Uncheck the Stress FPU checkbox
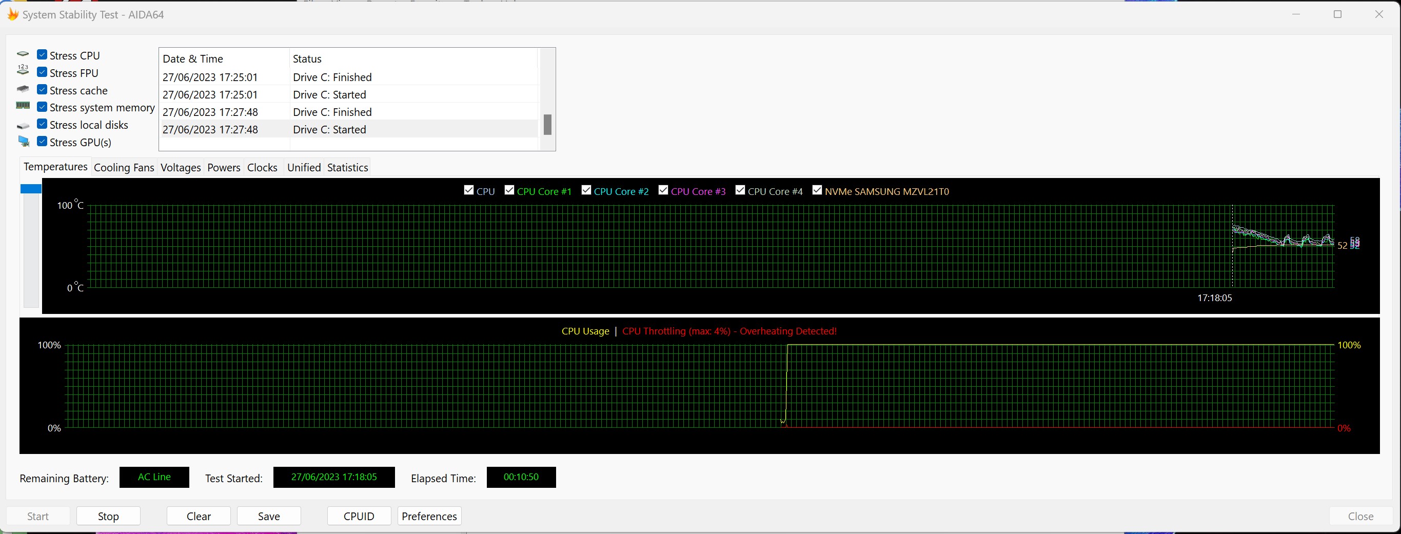The width and height of the screenshot is (1401, 534). 42,72
